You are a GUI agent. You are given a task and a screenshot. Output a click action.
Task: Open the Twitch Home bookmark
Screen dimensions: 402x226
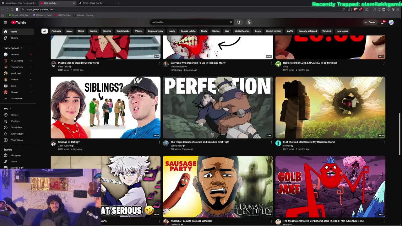[42, 15]
